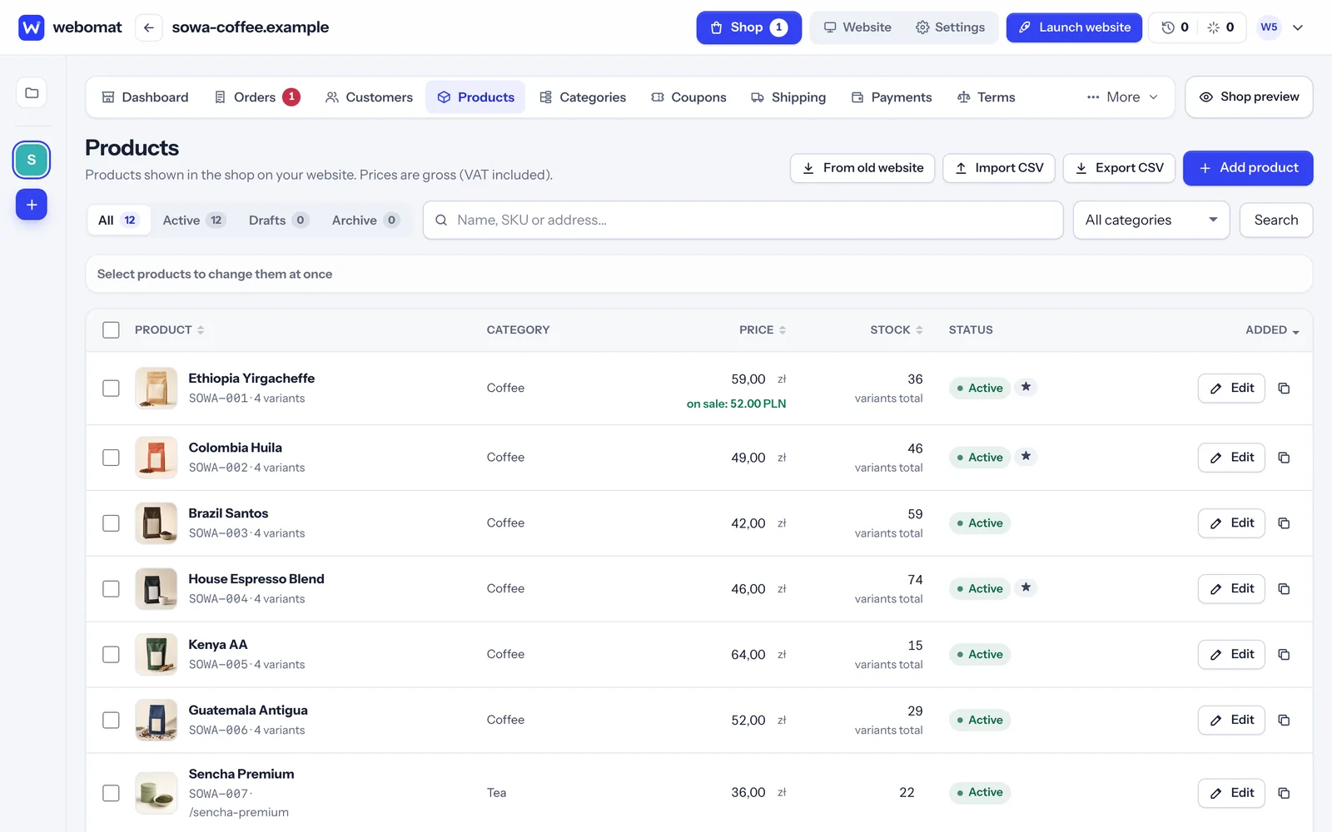Viewport: 1332px width, 832px height.
Task: Click the featured star on House Espresso Blend
Action: (1026, 587)
